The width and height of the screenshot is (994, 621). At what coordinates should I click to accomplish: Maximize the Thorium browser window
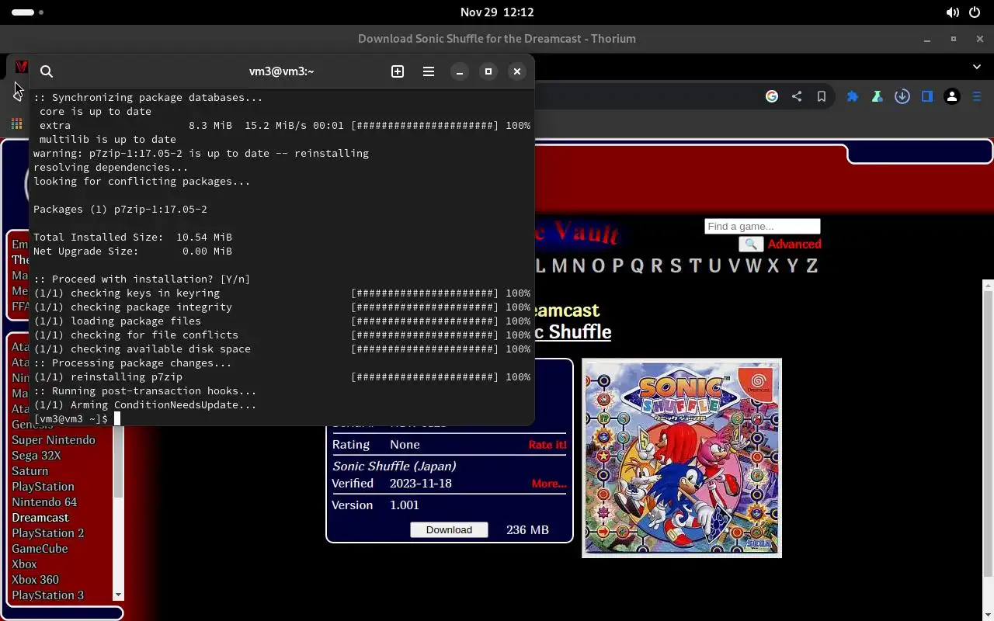click(x=954, y=39)
